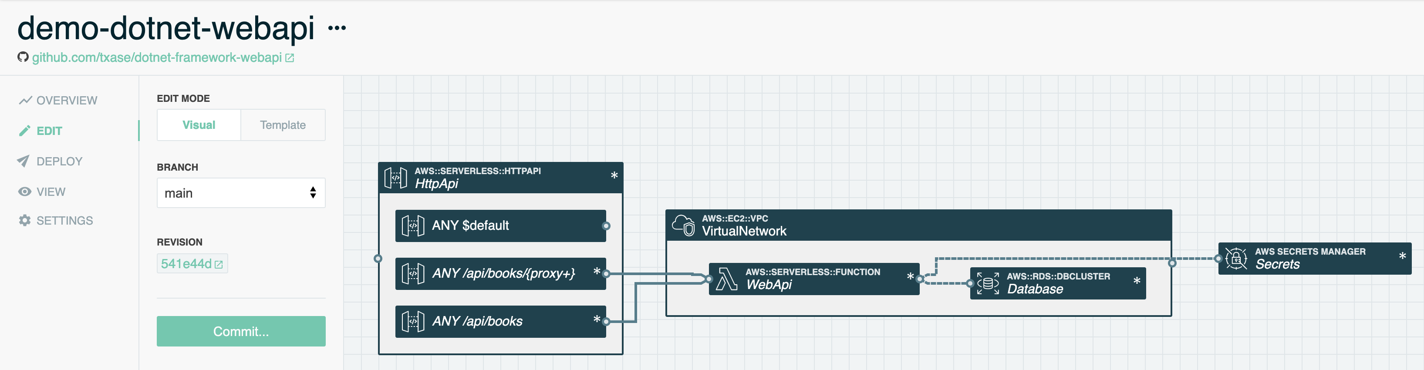1424x370 pixels.
Task: Open Settings in the sidebar
Action: pyautogui.click(x=56, y=220)
